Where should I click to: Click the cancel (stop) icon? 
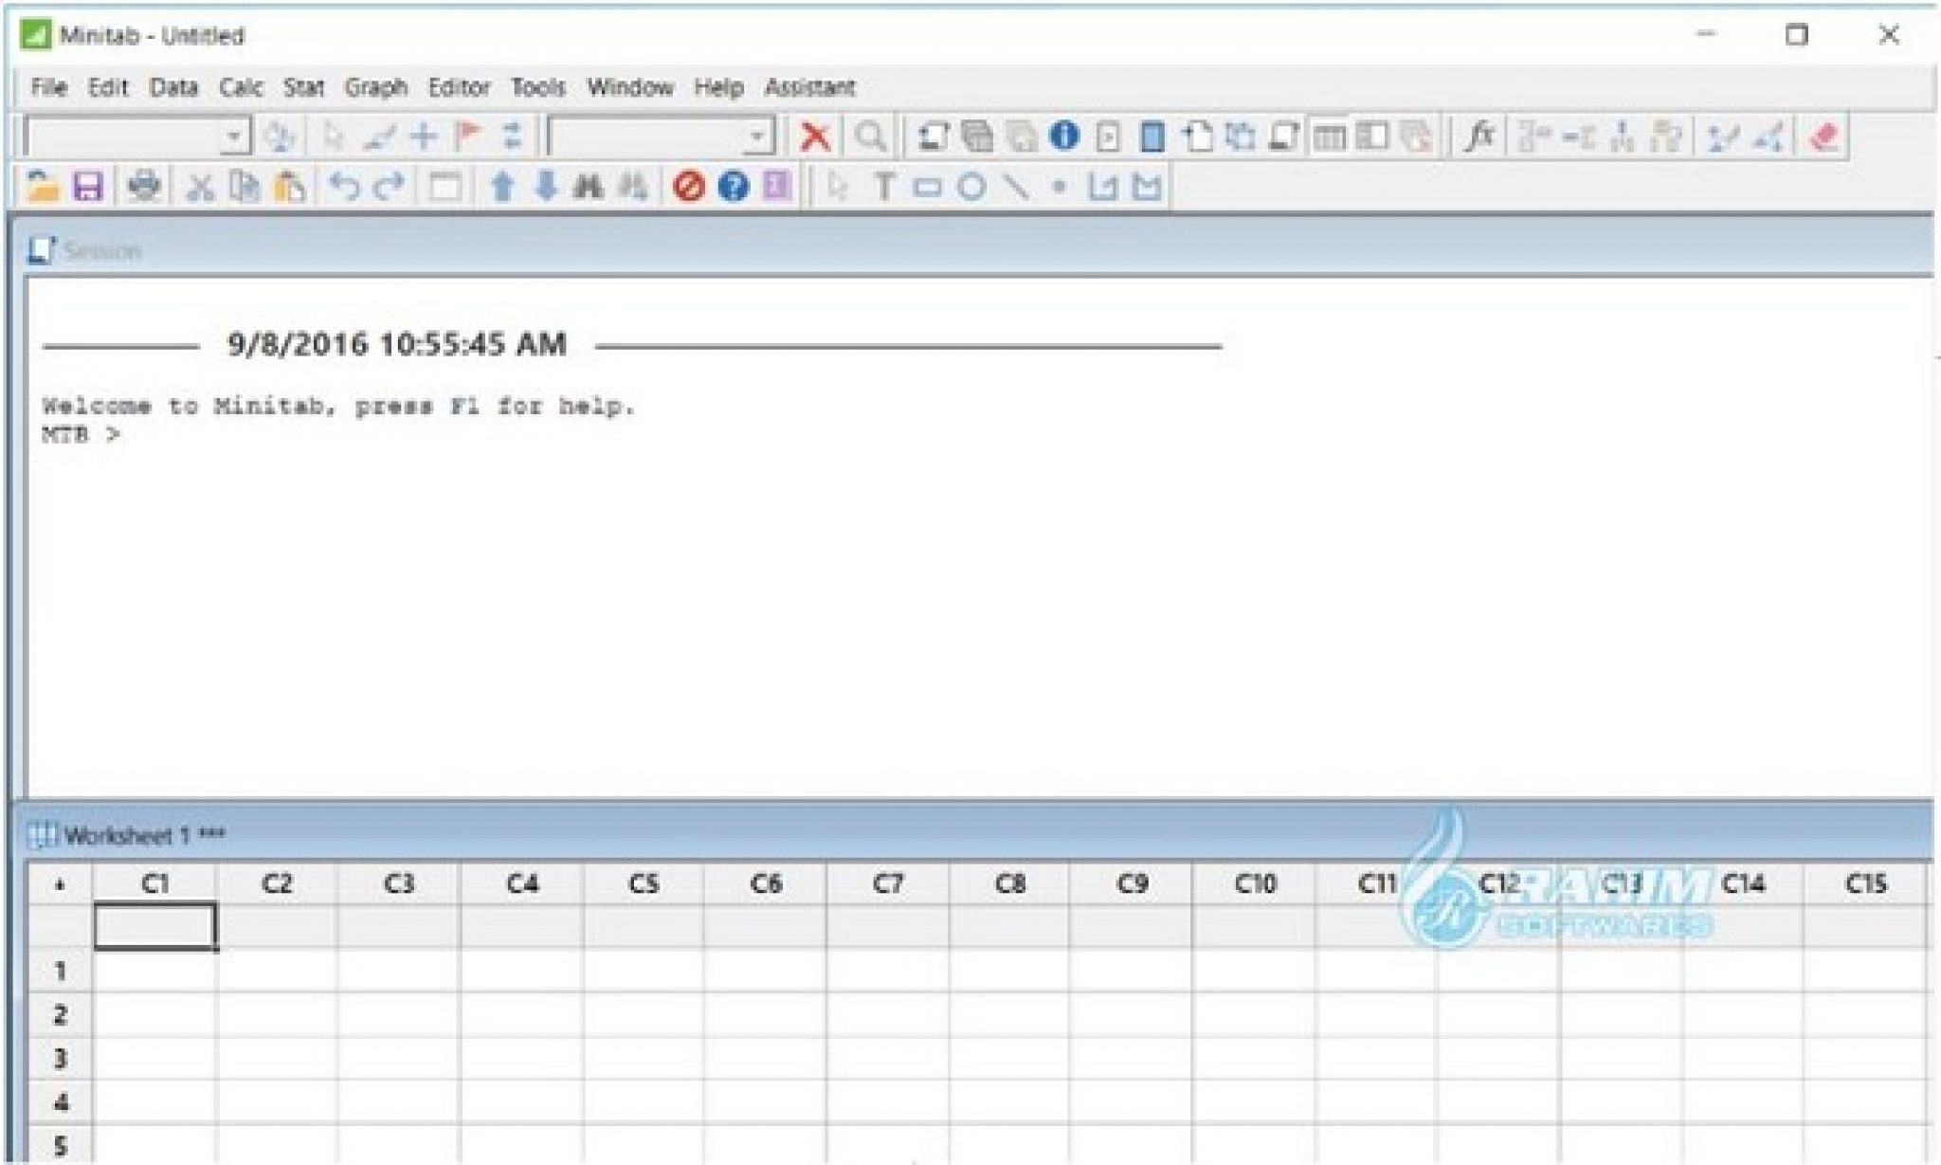[x=686, y=187]
